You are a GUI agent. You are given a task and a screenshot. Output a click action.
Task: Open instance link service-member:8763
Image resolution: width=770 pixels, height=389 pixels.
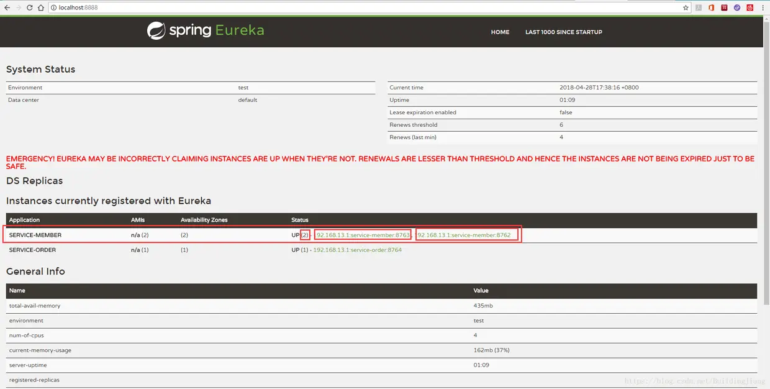pyautogui.click(x=363, y=235)
